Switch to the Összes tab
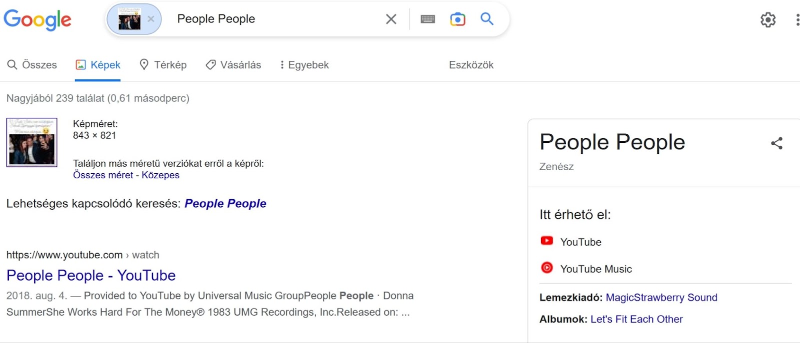 click(x=32, y=65)
